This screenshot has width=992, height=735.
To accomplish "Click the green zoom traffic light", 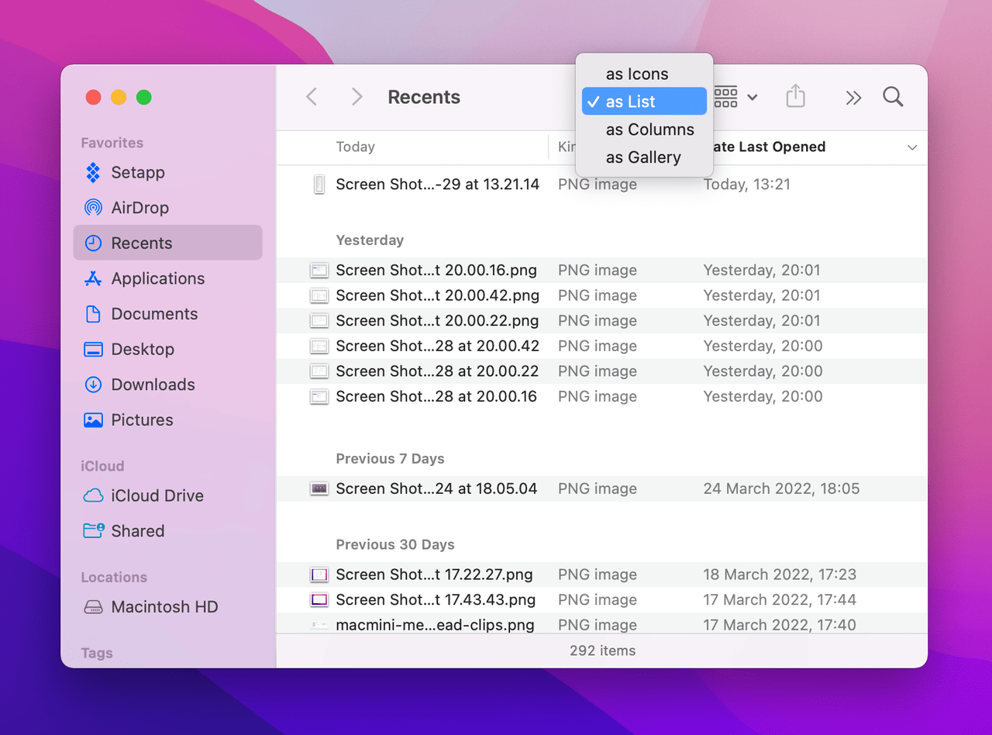I will pos(143,97).
